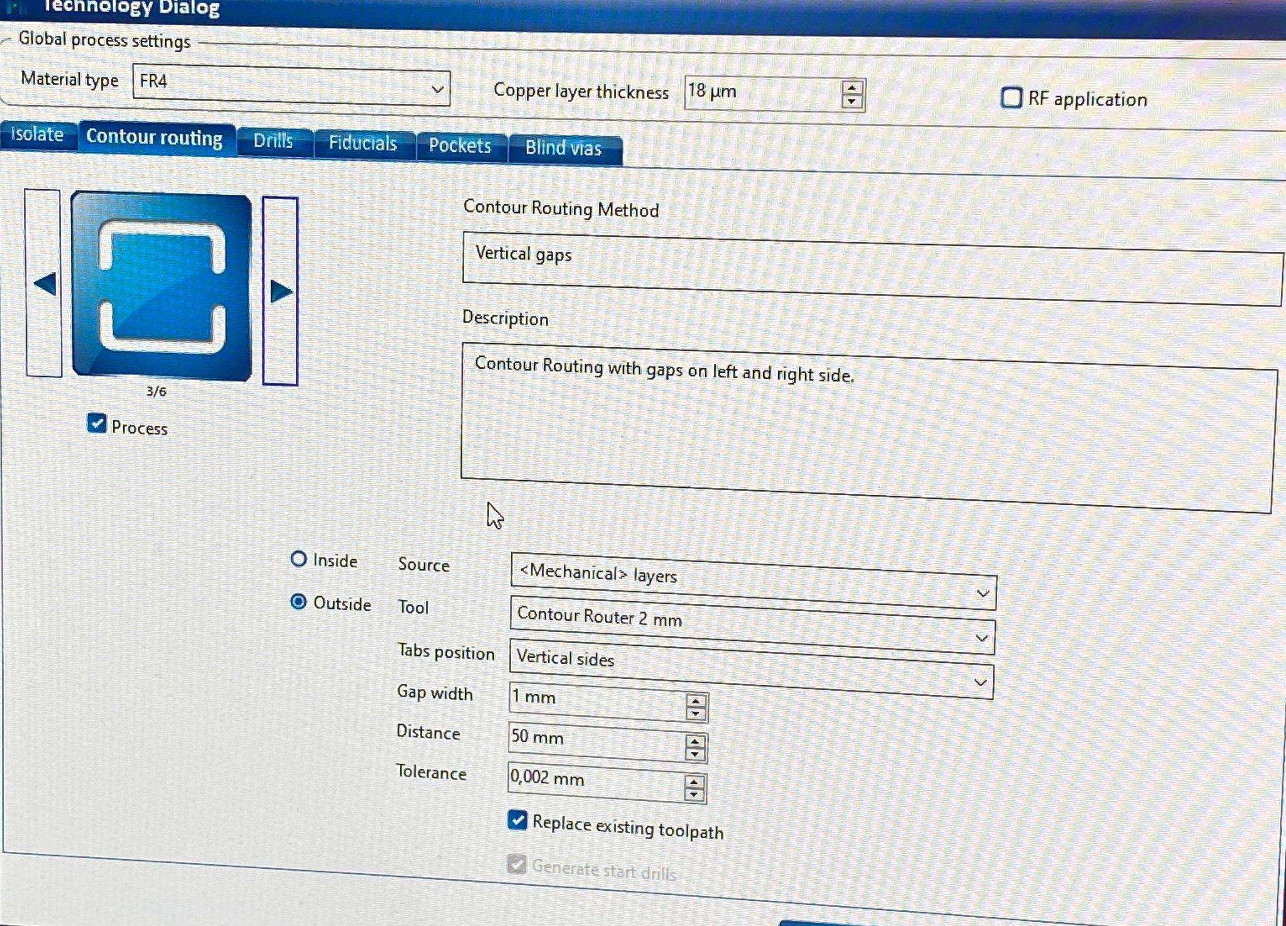Increase the Copper layer thickness value
Image resolution: width=1286 pixels, height=926 pixels.
(852, 89)
